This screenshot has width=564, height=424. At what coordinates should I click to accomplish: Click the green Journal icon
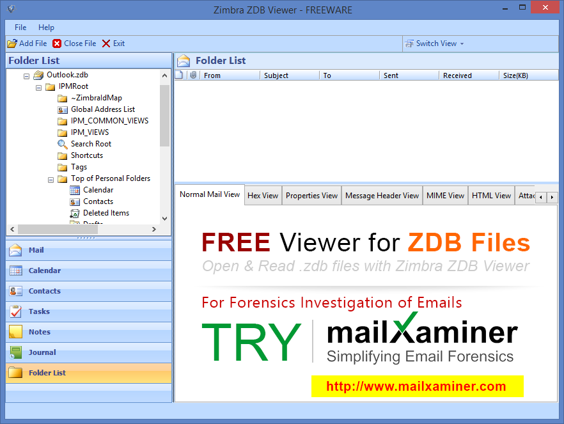[x=16, y=352]
